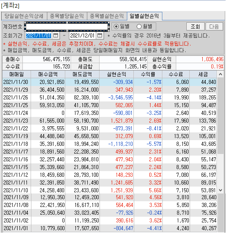The height and width of the screenshot is (233, 226).
Task: Click the end date field 2021/12/01
Action: coord(82,35)
